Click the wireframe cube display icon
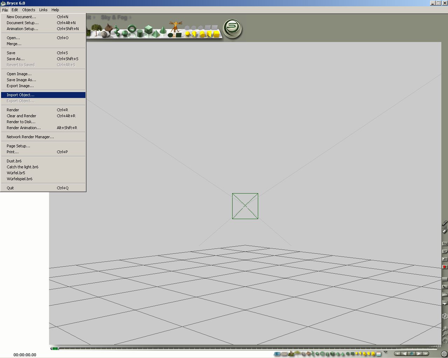The image size is (448, 358). click(x=444, y=316)
